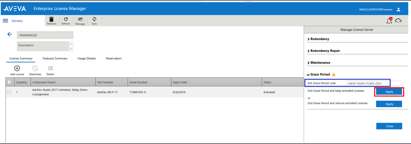Switch to the License Summary tab
The width and height of the screenshot is (411, 144).
coord(21,58)
